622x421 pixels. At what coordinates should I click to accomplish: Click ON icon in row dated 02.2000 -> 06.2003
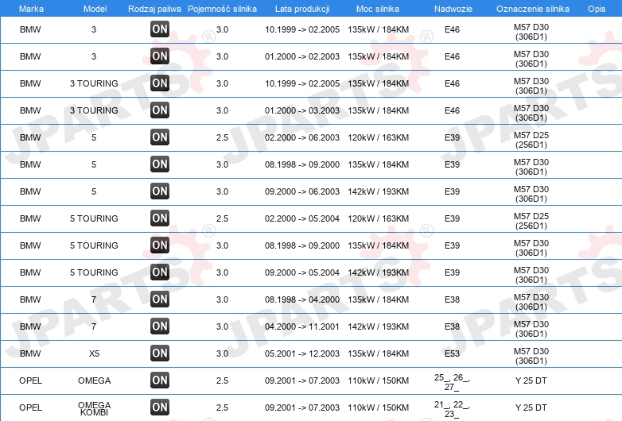coord(160,137)
